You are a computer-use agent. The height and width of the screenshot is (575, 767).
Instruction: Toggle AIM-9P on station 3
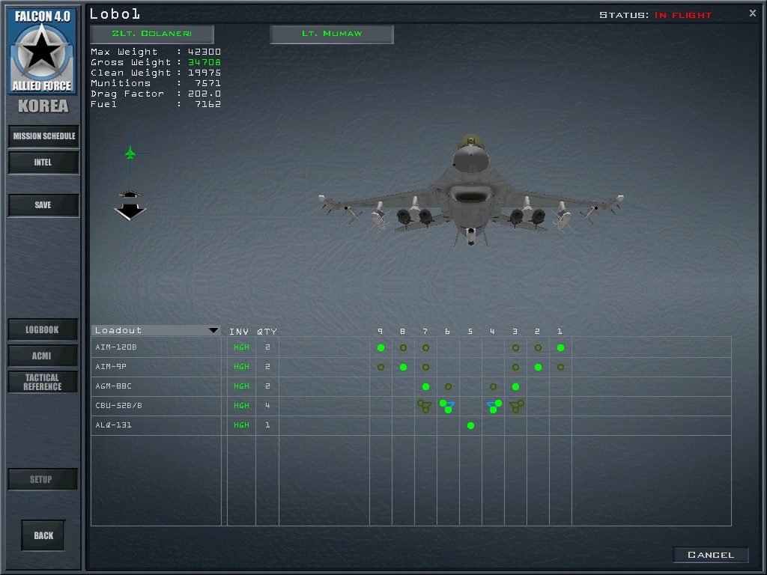[x=515, y=367]
